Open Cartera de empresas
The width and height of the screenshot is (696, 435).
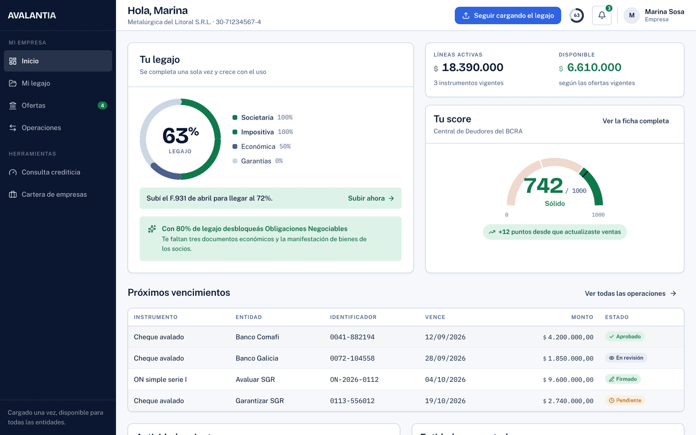point(58,194)
